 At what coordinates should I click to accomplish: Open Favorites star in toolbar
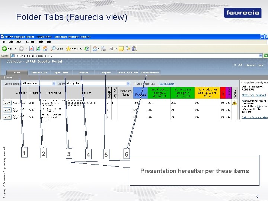[x=68, y=49]
